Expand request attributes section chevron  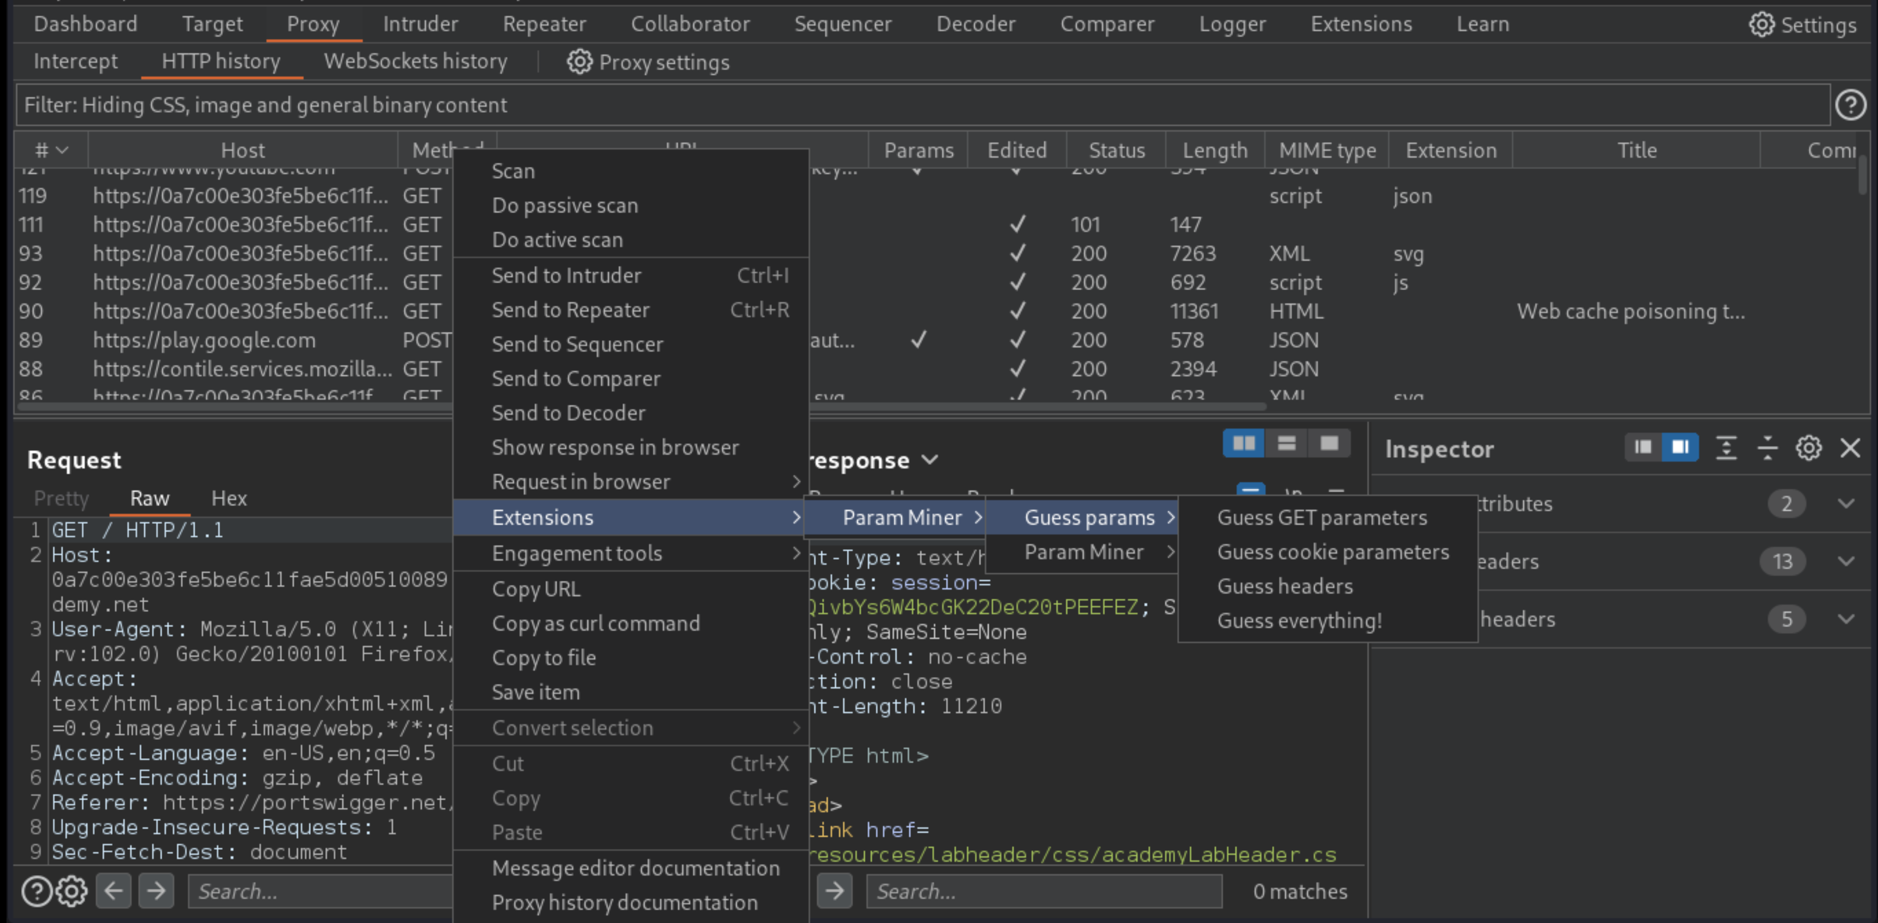point(1846,503)
